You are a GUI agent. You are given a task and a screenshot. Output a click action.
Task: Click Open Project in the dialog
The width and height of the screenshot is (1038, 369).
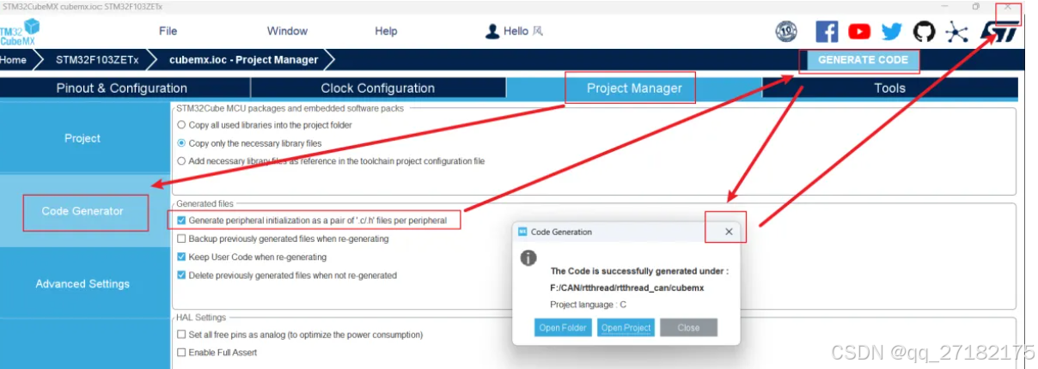(626, 328)
